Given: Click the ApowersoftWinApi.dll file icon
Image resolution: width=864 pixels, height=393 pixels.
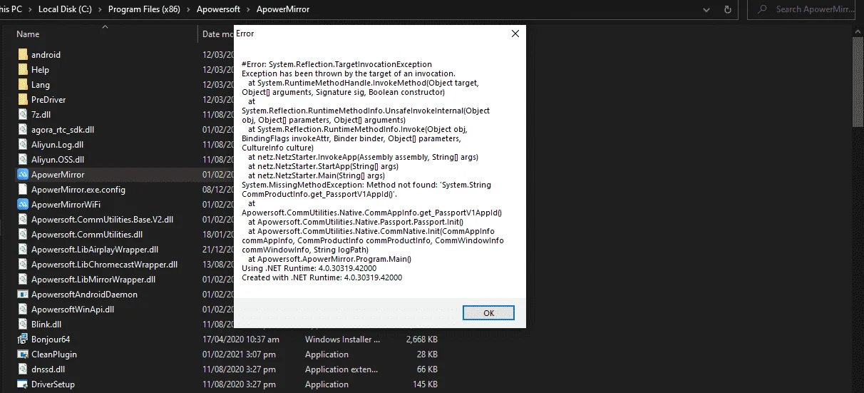Looking at the screenshot, I should click(x=23, y=309).
